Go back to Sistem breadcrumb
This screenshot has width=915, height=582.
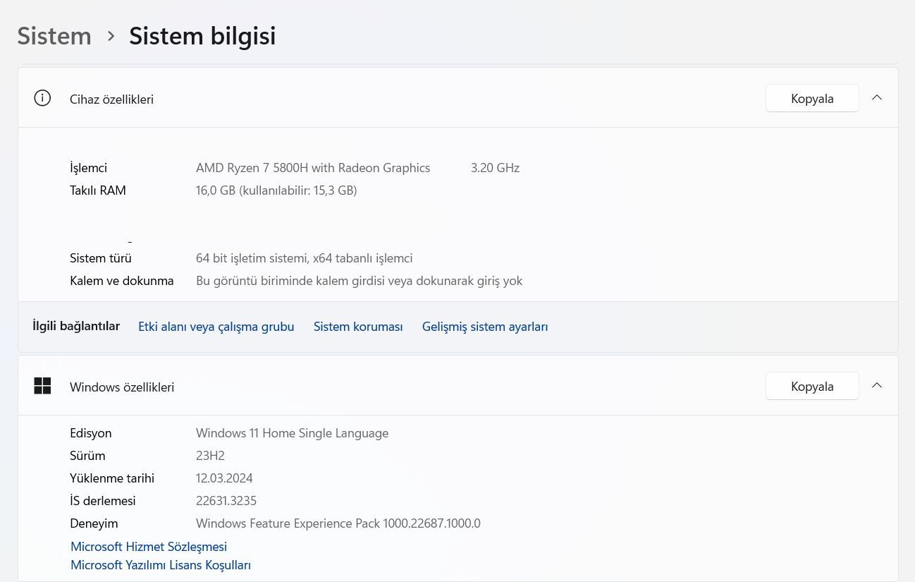pos(54,36)
